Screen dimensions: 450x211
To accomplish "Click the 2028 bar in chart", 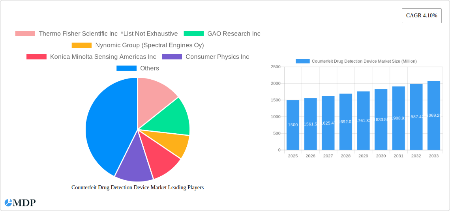I will pos(346,122).
